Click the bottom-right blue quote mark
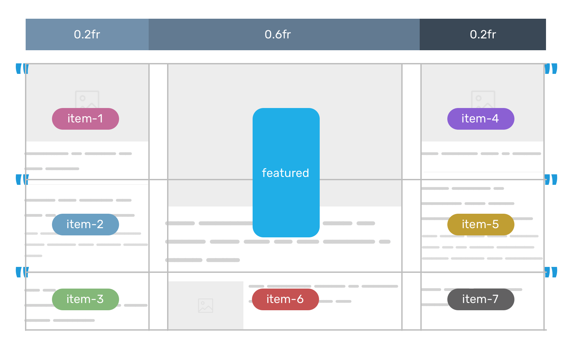 click(551, 272)
